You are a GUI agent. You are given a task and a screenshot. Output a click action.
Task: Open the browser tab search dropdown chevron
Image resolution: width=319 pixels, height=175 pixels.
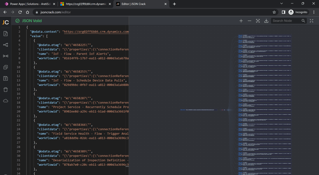pos(282,4)
